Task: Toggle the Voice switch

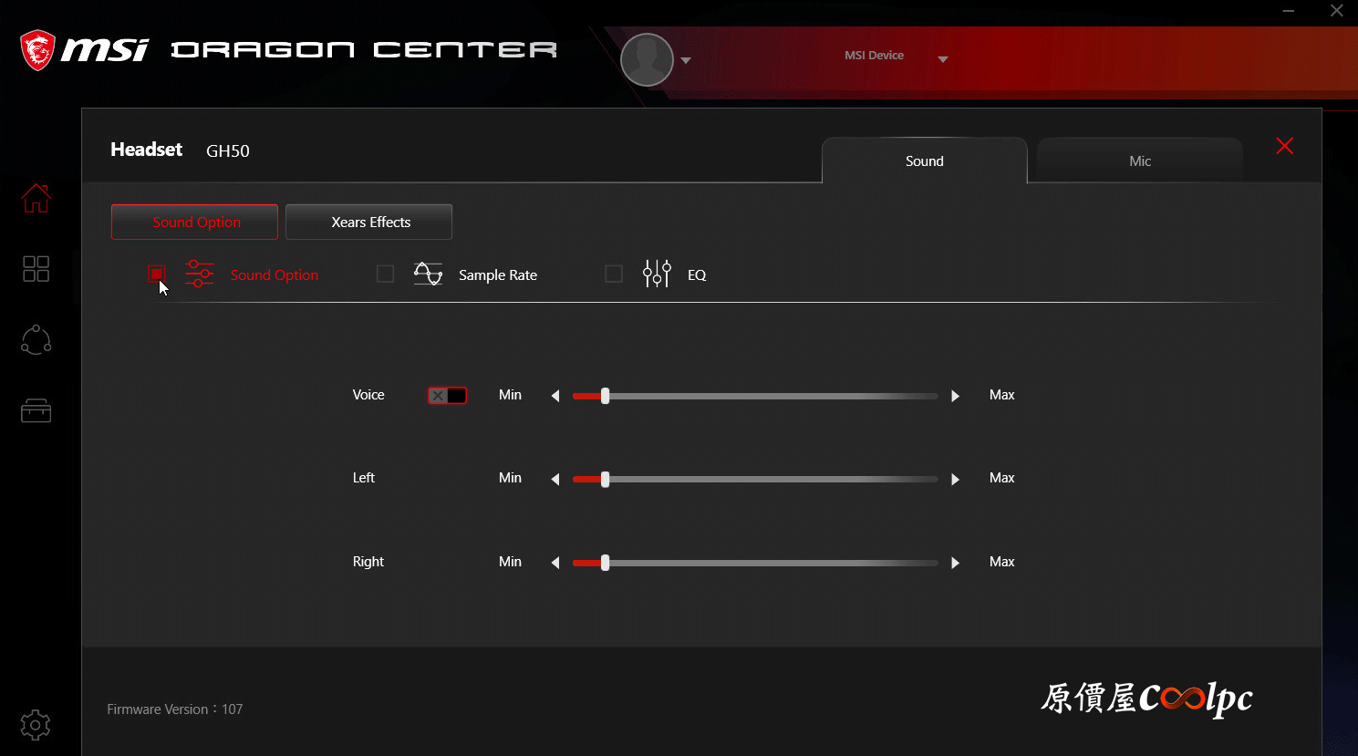Action: 447,395
